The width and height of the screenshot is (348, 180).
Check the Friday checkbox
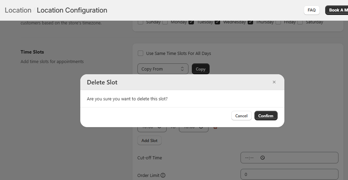(x=278, y=22)
